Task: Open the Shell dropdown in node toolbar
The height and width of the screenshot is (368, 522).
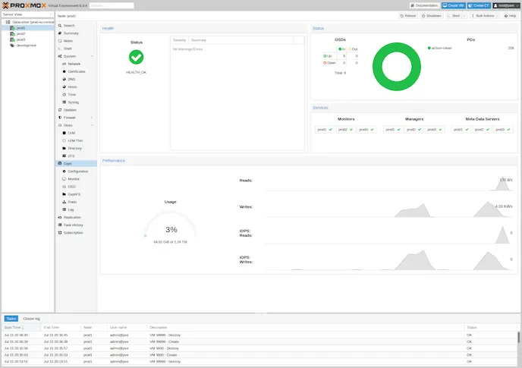Action: 456,16
